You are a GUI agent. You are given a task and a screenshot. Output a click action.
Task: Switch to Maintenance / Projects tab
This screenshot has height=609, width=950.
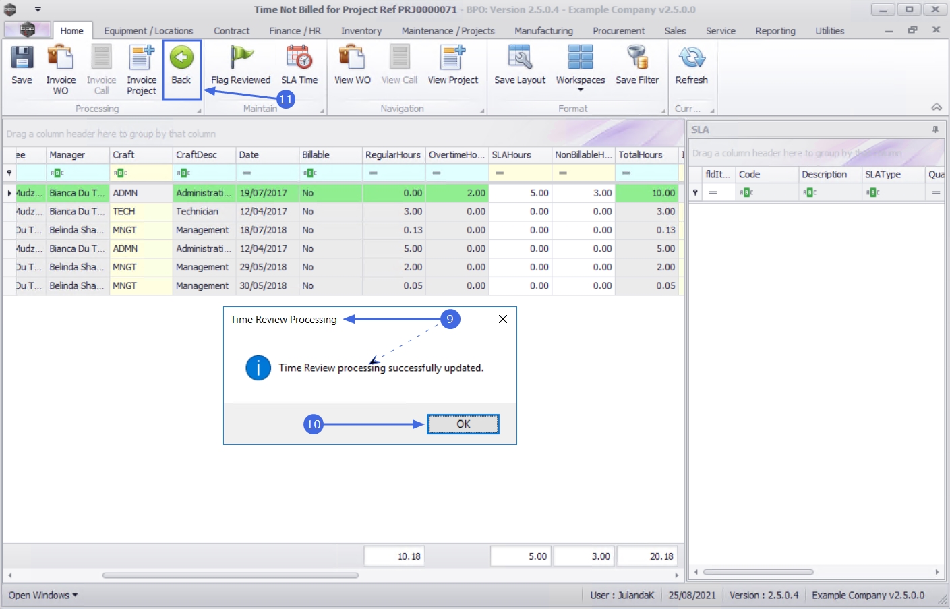coord(448,31)
